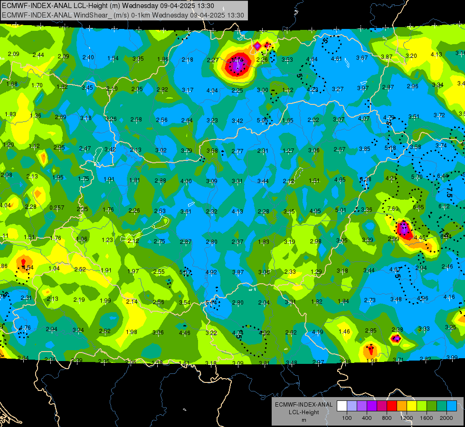The height and width of the screenshot is (427, 465).
Task: Click the red legend color swatch
Action: (392, 406)
